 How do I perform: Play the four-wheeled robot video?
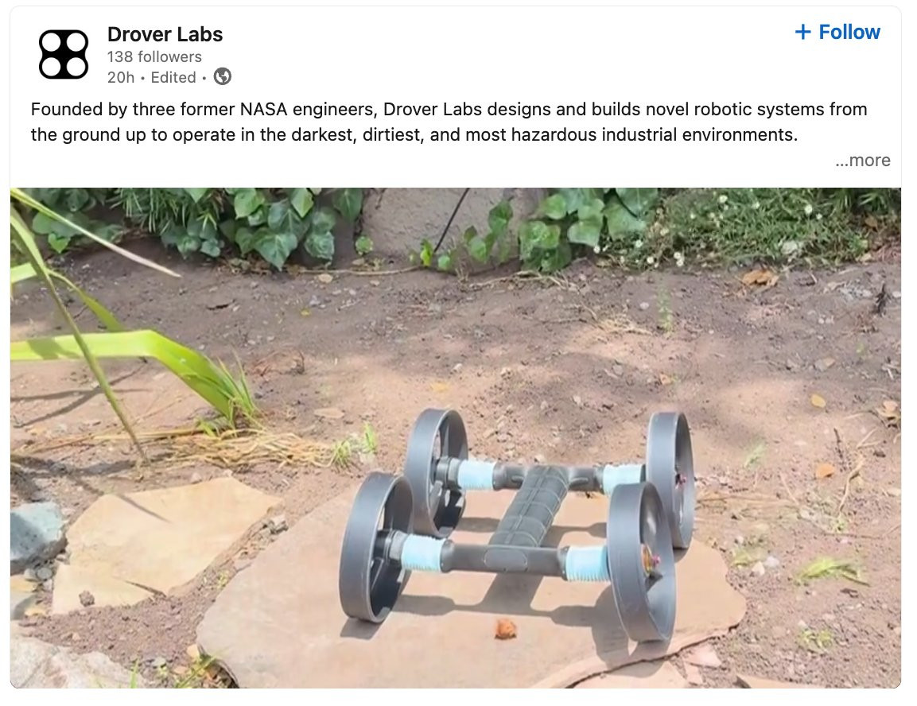coord(456,438)
